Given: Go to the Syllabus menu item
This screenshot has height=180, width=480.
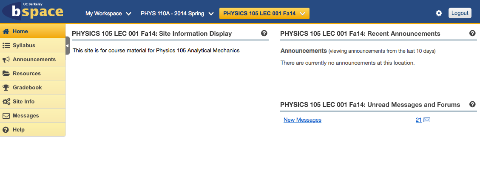Looking at the screenshot, I should (24, 46).
